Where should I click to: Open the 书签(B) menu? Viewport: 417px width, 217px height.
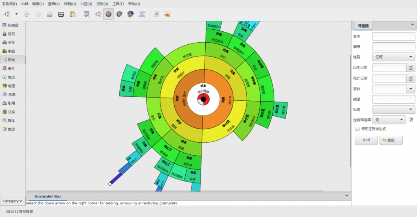tap(86, 4)
